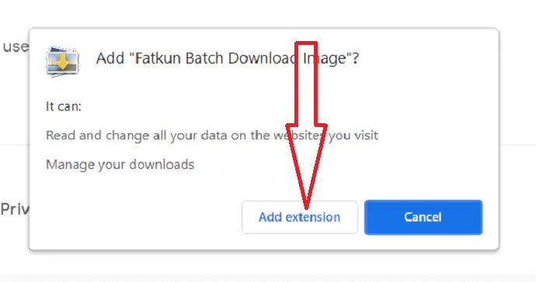Click the yellow download arrow in Fatkun icon
Image resolution: width=536 pixels, height=282 pixels.
pos(63,63)
